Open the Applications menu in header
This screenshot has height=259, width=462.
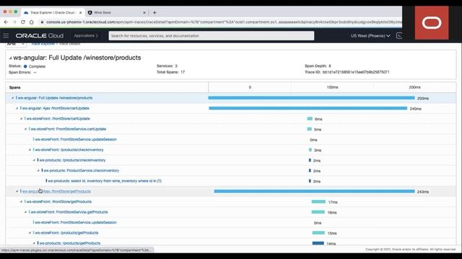point(86,36)
